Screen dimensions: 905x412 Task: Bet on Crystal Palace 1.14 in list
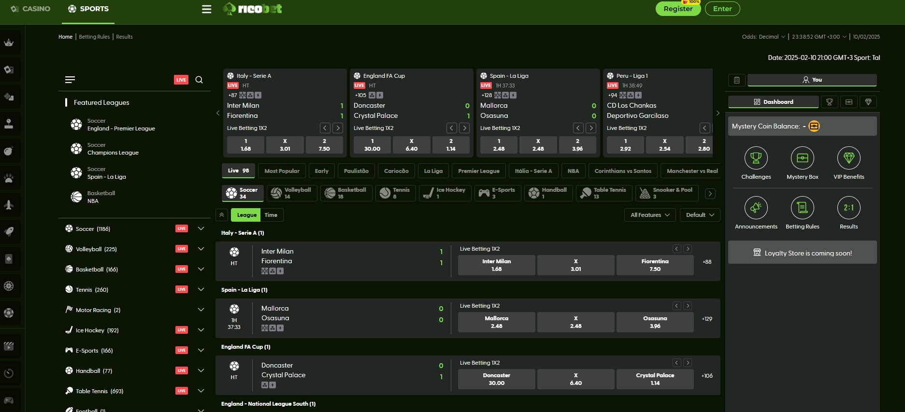(x=655, y=379)
